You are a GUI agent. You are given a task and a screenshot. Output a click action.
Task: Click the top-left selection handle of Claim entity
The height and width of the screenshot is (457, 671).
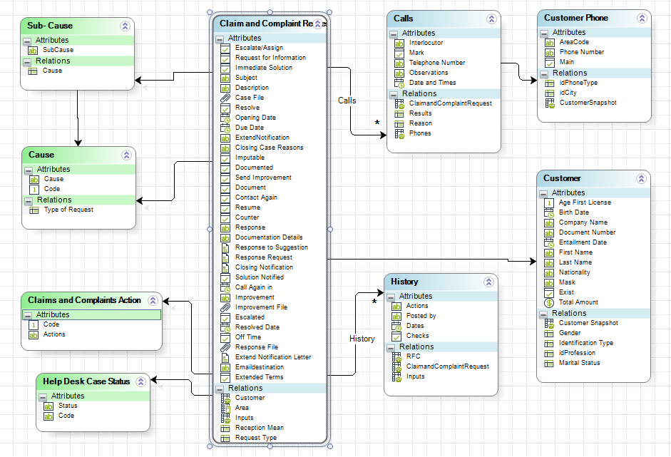coord(210,12)
